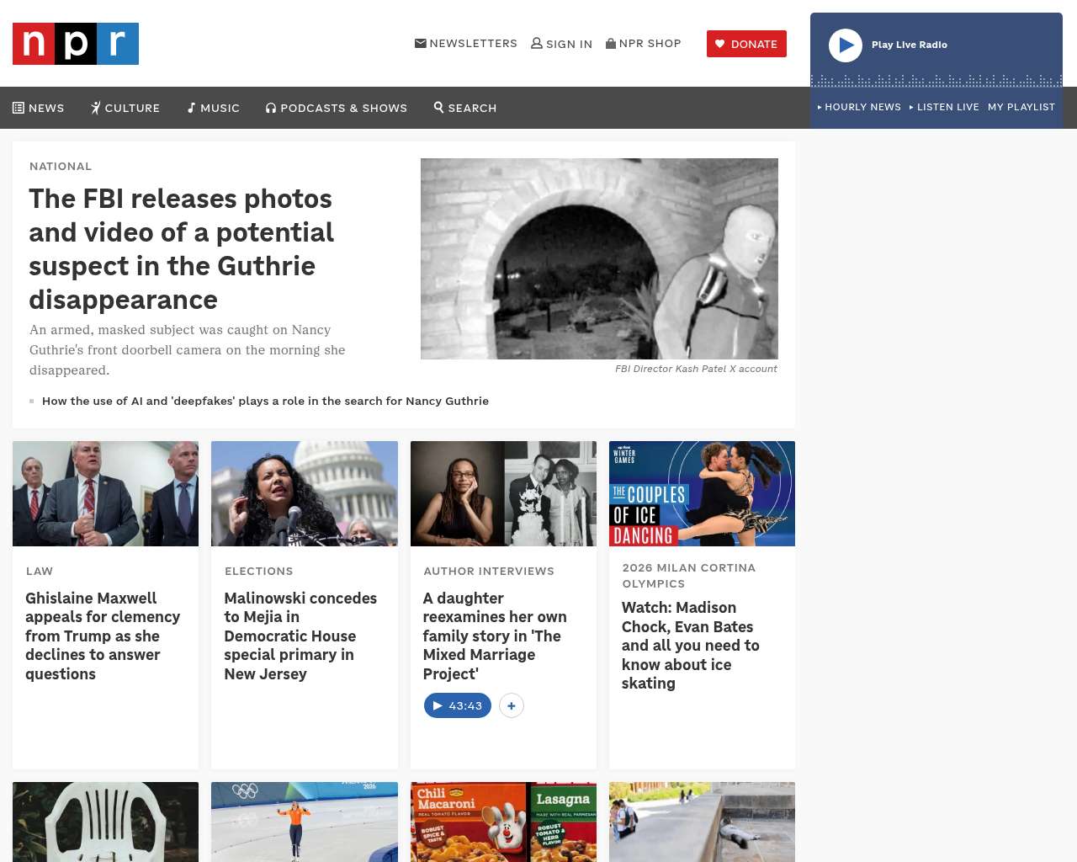Viewport: 1077px width, 862px height.
Task: Open My Playlist
Action: pyautogui.click(x=1021, y=107)
